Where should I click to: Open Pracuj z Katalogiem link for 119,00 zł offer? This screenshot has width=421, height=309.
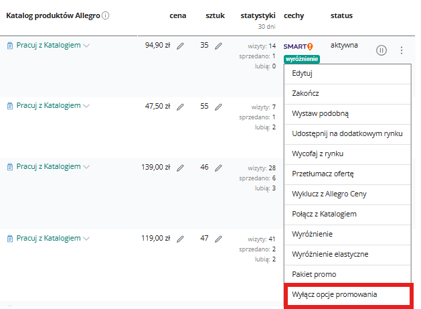(49, 238)
